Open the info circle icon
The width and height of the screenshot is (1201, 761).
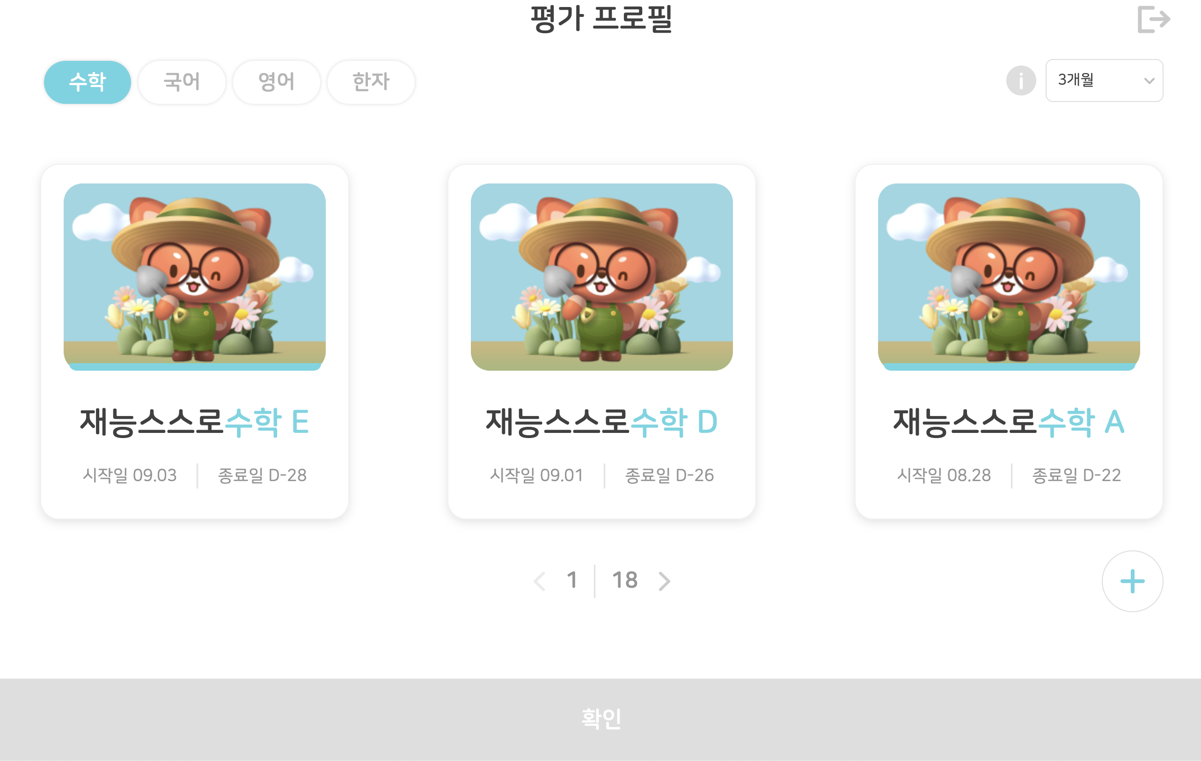click(x=1021, y=80)
